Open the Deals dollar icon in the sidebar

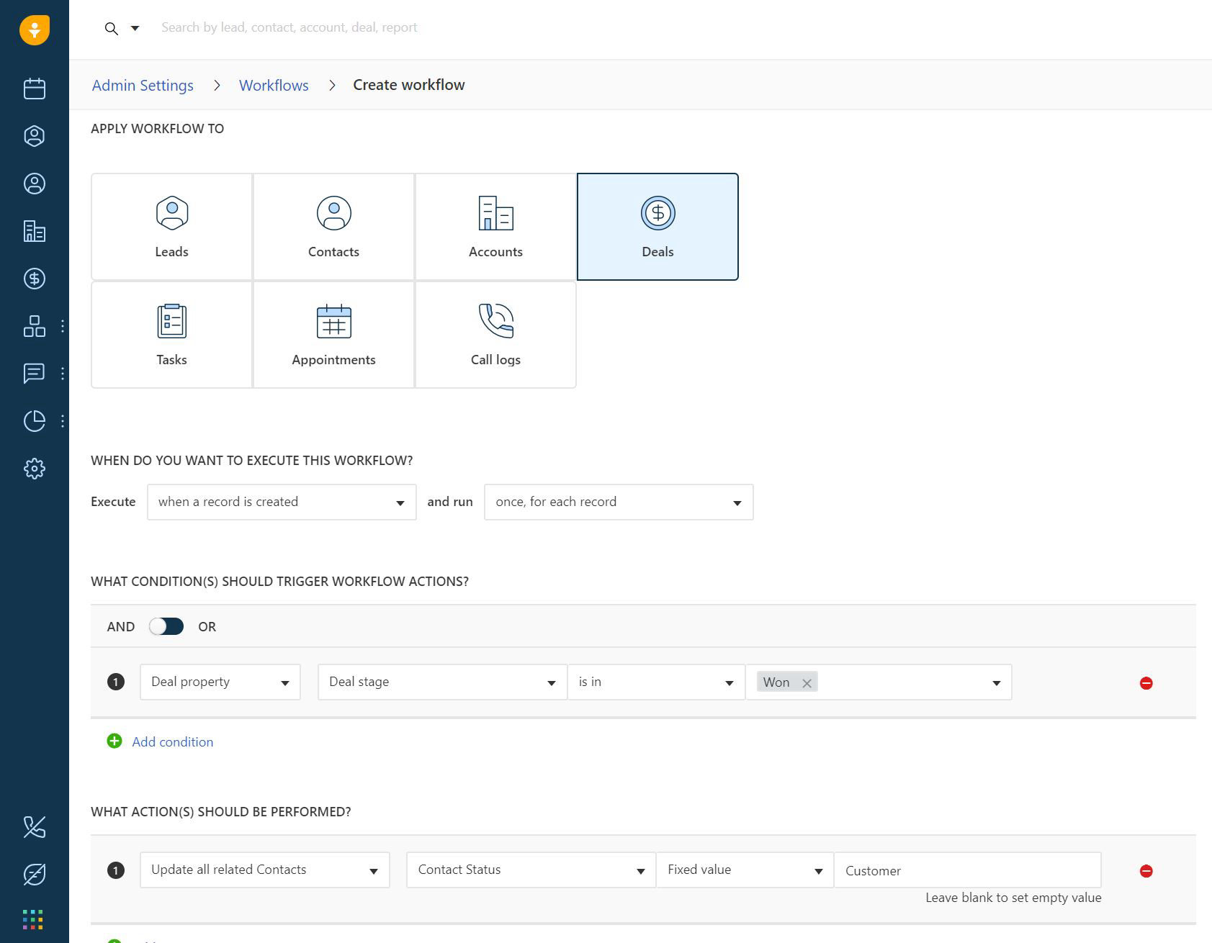[34, 279]
